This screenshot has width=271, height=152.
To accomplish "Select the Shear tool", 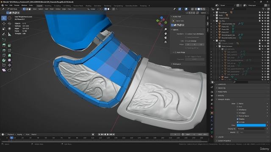I will coord(4,70).
